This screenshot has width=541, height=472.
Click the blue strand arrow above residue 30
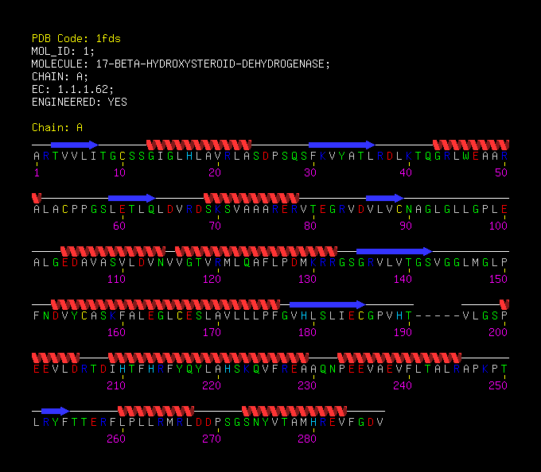[341, 145]
